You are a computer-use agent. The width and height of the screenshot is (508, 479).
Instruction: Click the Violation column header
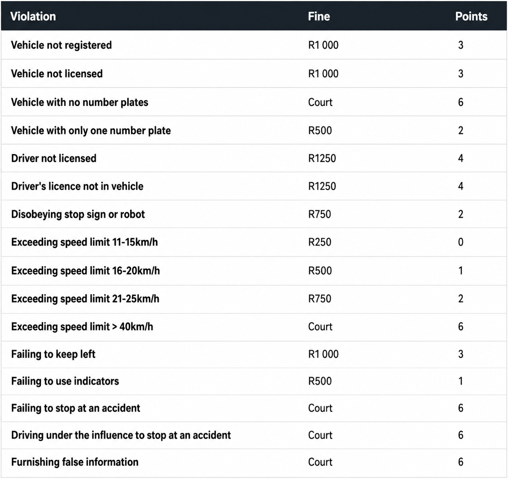tap(33, 17)
